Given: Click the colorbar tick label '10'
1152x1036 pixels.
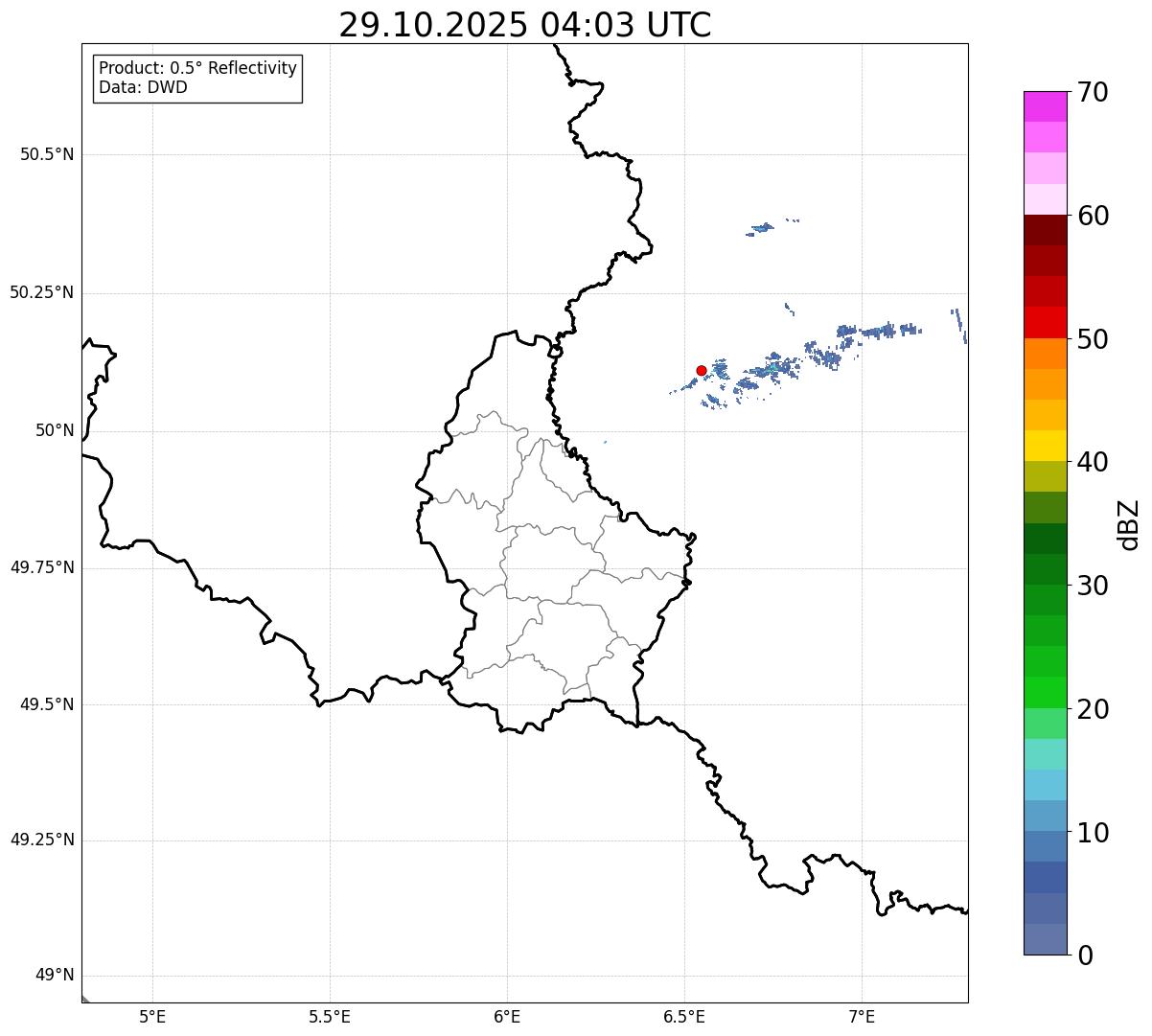Looking at the screenshot, I should [x=1093, y=832].
